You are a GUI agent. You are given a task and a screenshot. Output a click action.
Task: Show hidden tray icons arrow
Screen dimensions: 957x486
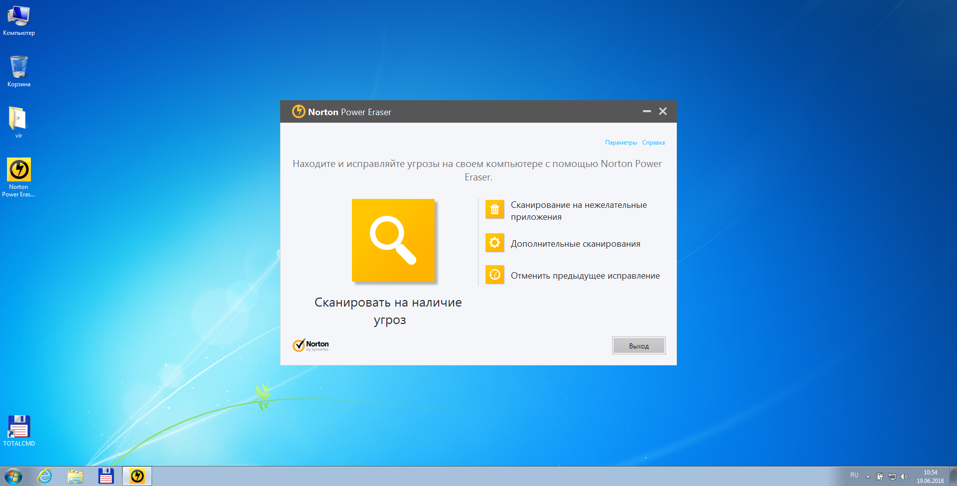(x=868, y=477)
